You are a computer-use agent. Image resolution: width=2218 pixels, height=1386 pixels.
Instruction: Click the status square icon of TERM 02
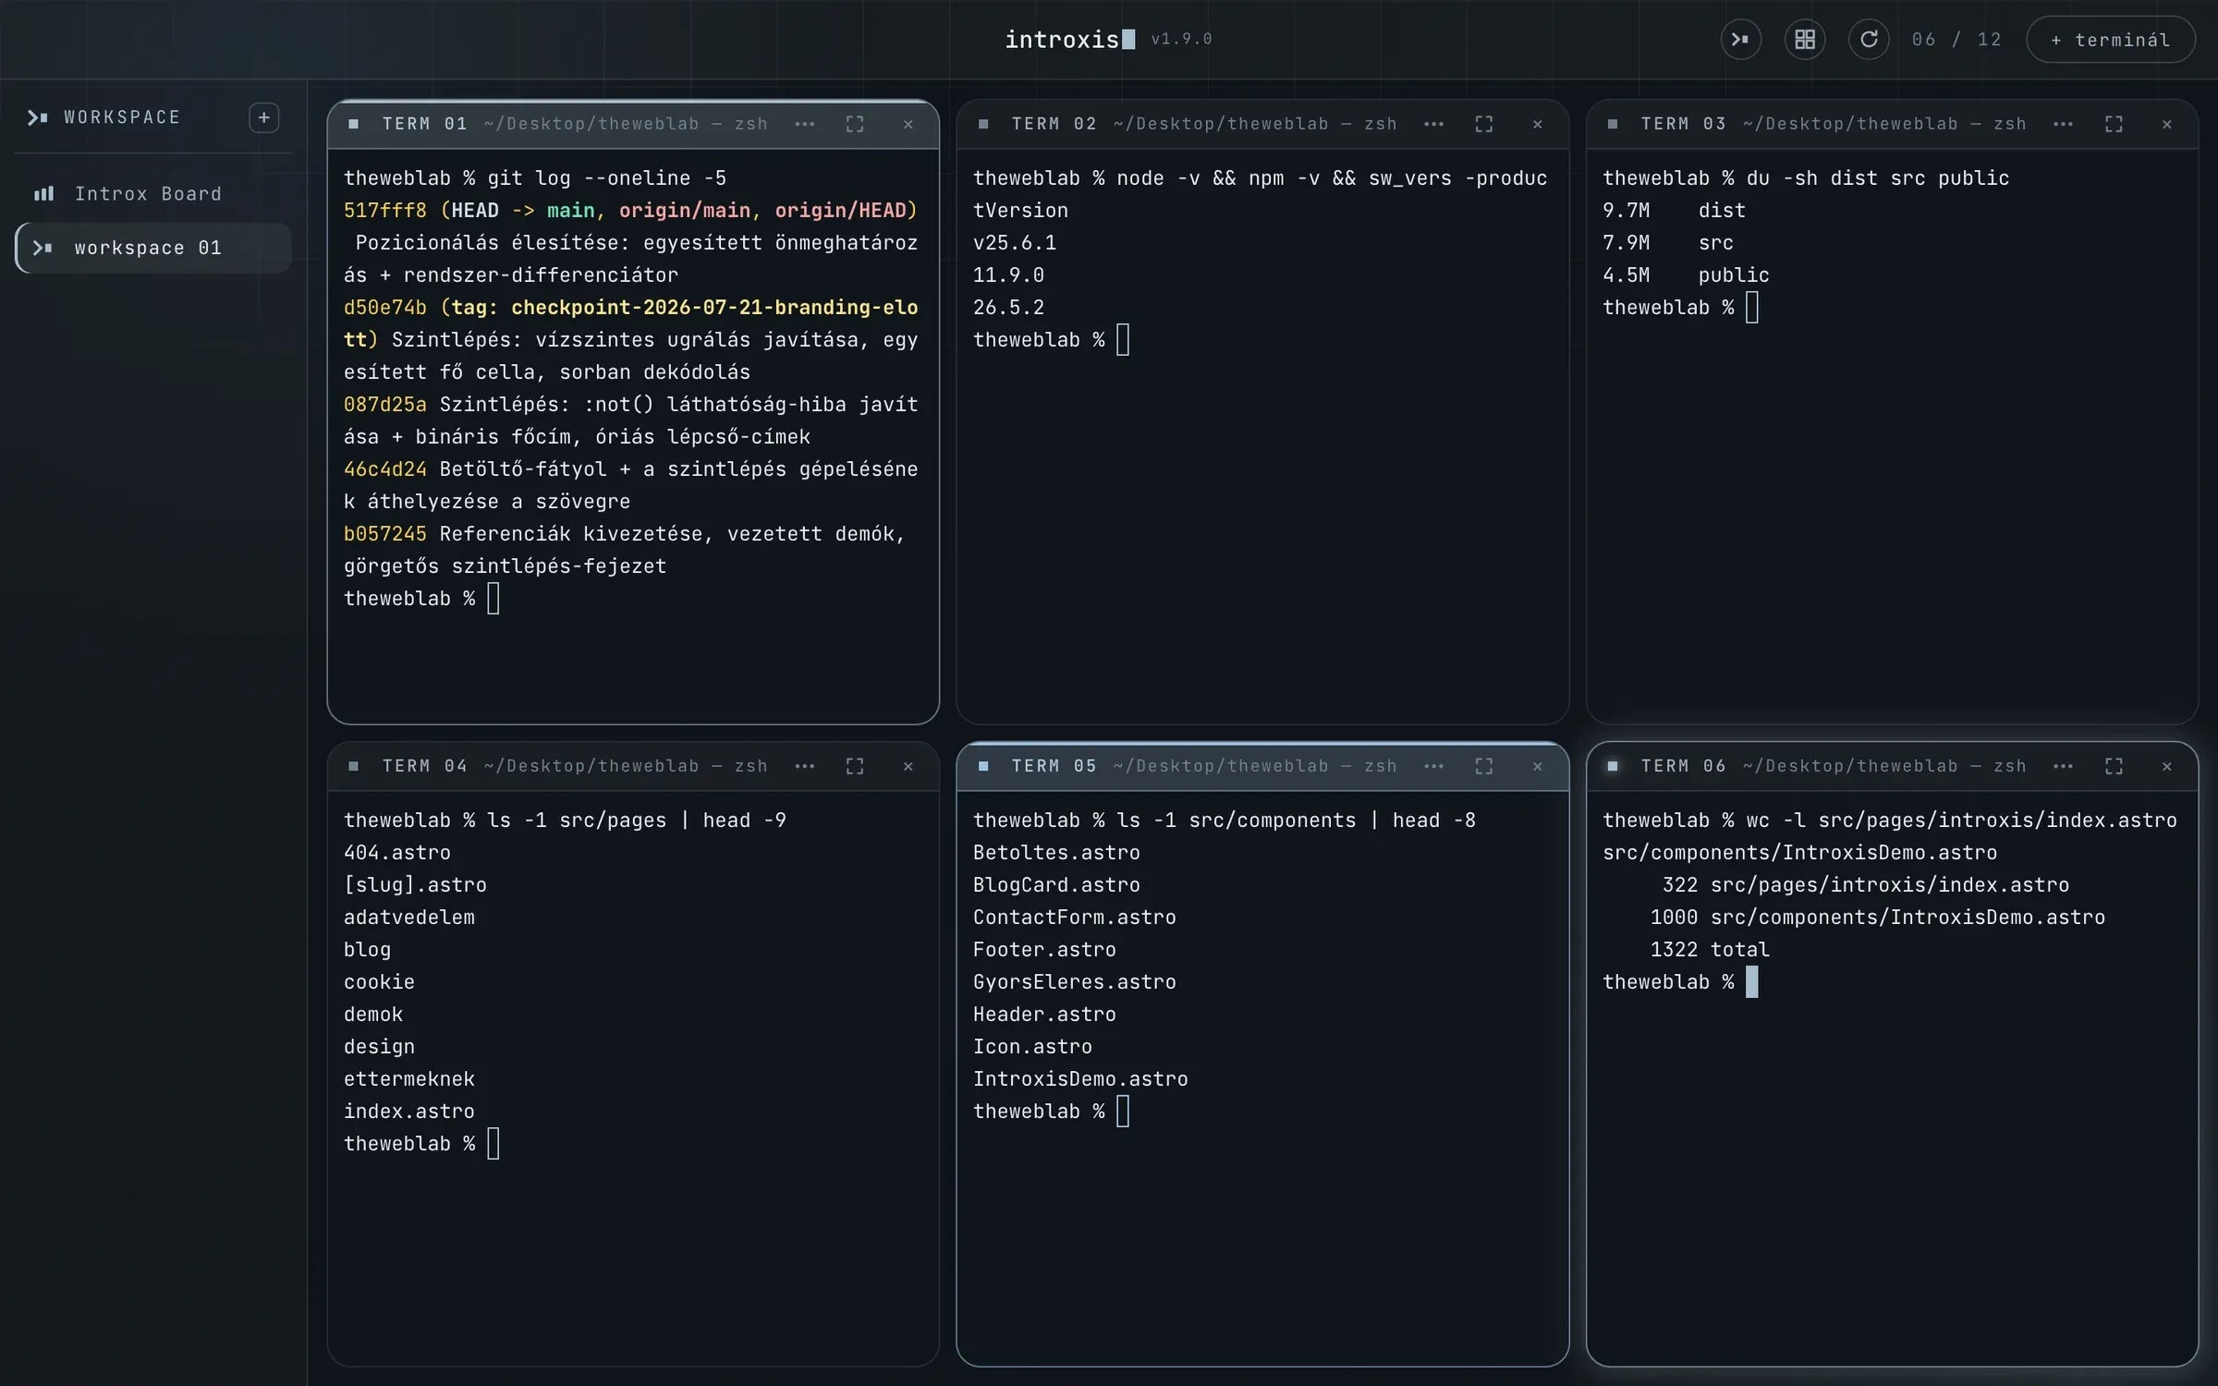[x=983, y=124]
